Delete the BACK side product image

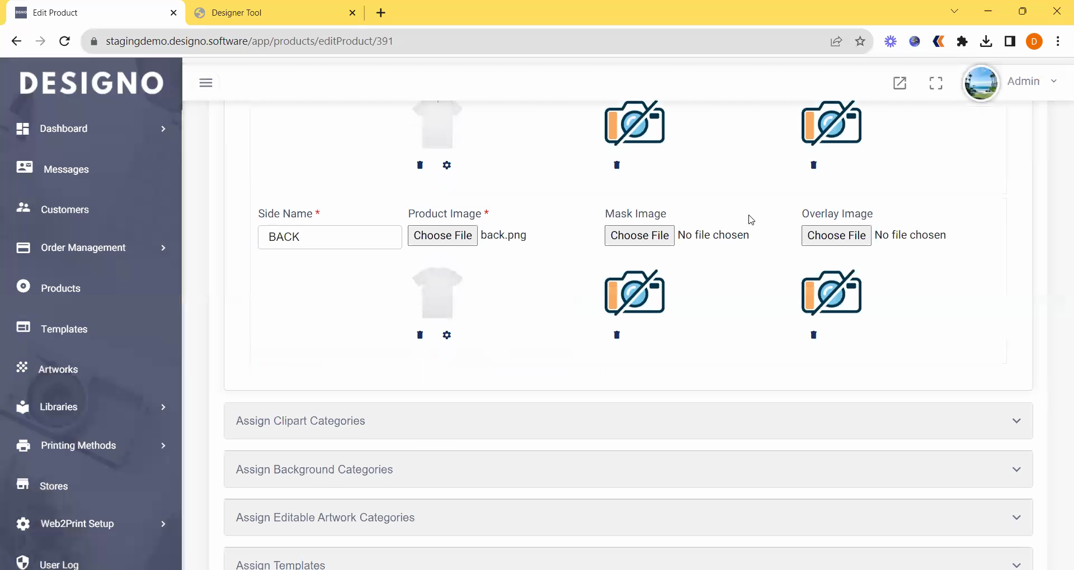coord(420,335)
